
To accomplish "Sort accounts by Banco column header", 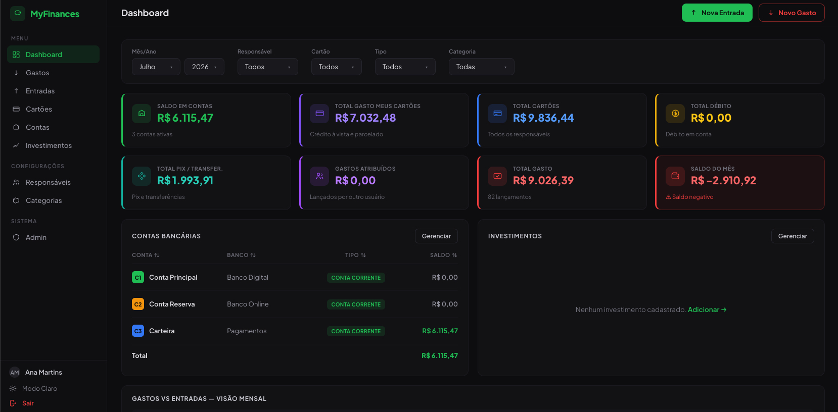I will 241,255.
